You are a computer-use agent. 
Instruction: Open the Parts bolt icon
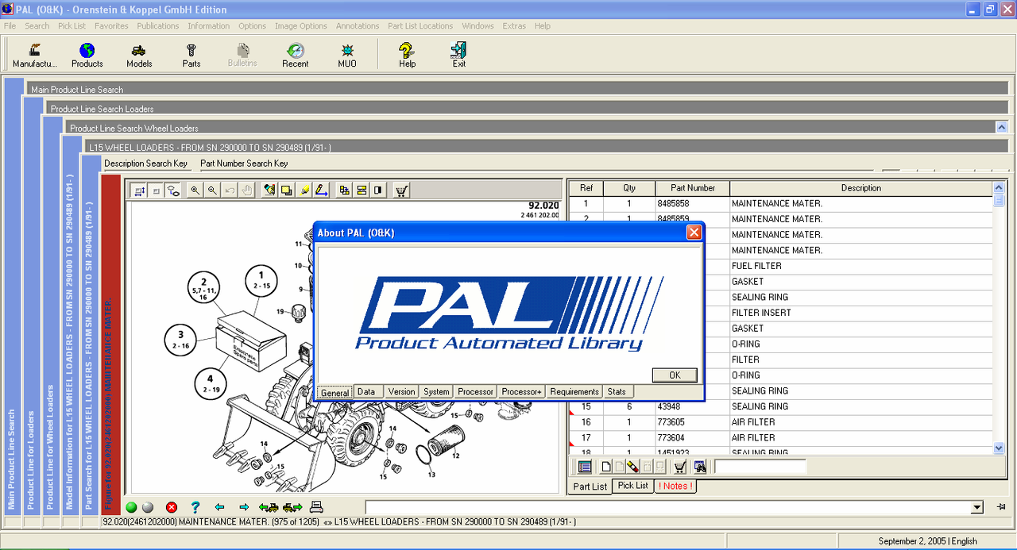[191, 55]
